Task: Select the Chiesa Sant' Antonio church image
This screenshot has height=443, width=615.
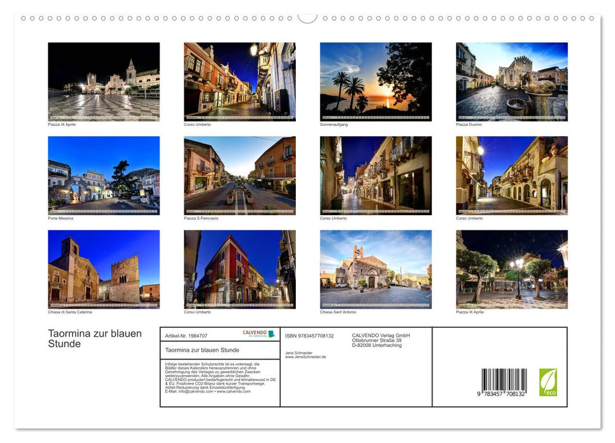Action: (x=375, y=269)
